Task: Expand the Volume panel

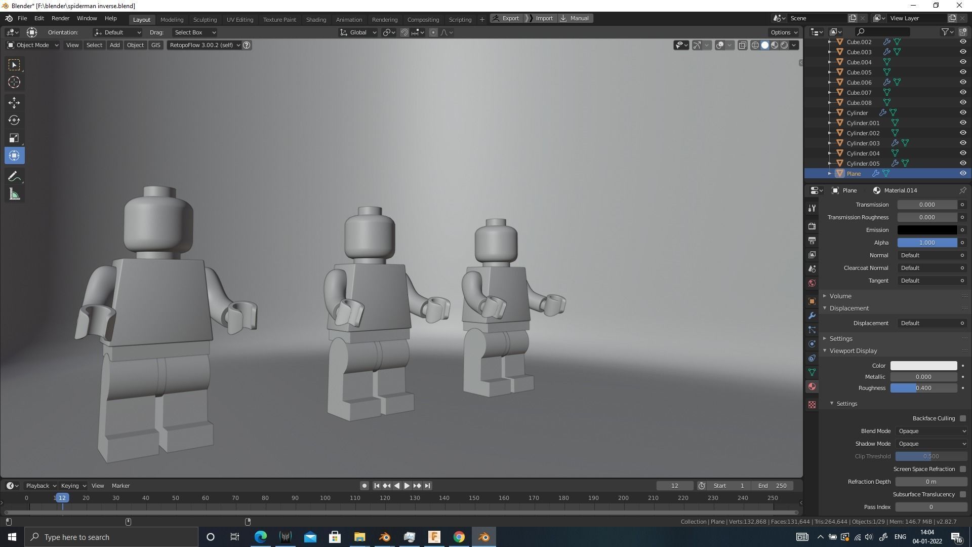Action: (x=840, y=296)
